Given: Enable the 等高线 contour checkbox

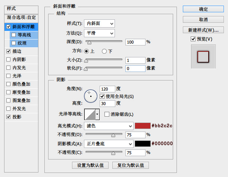Looking at the screenshot, I should click(x=14, y=35).
